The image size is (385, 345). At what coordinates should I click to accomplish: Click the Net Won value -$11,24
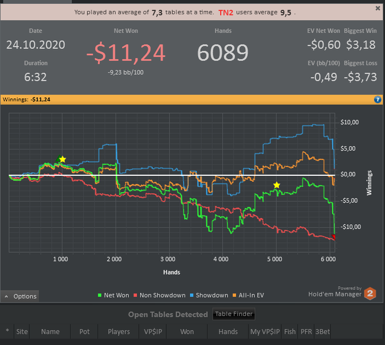tap(126, 53)
